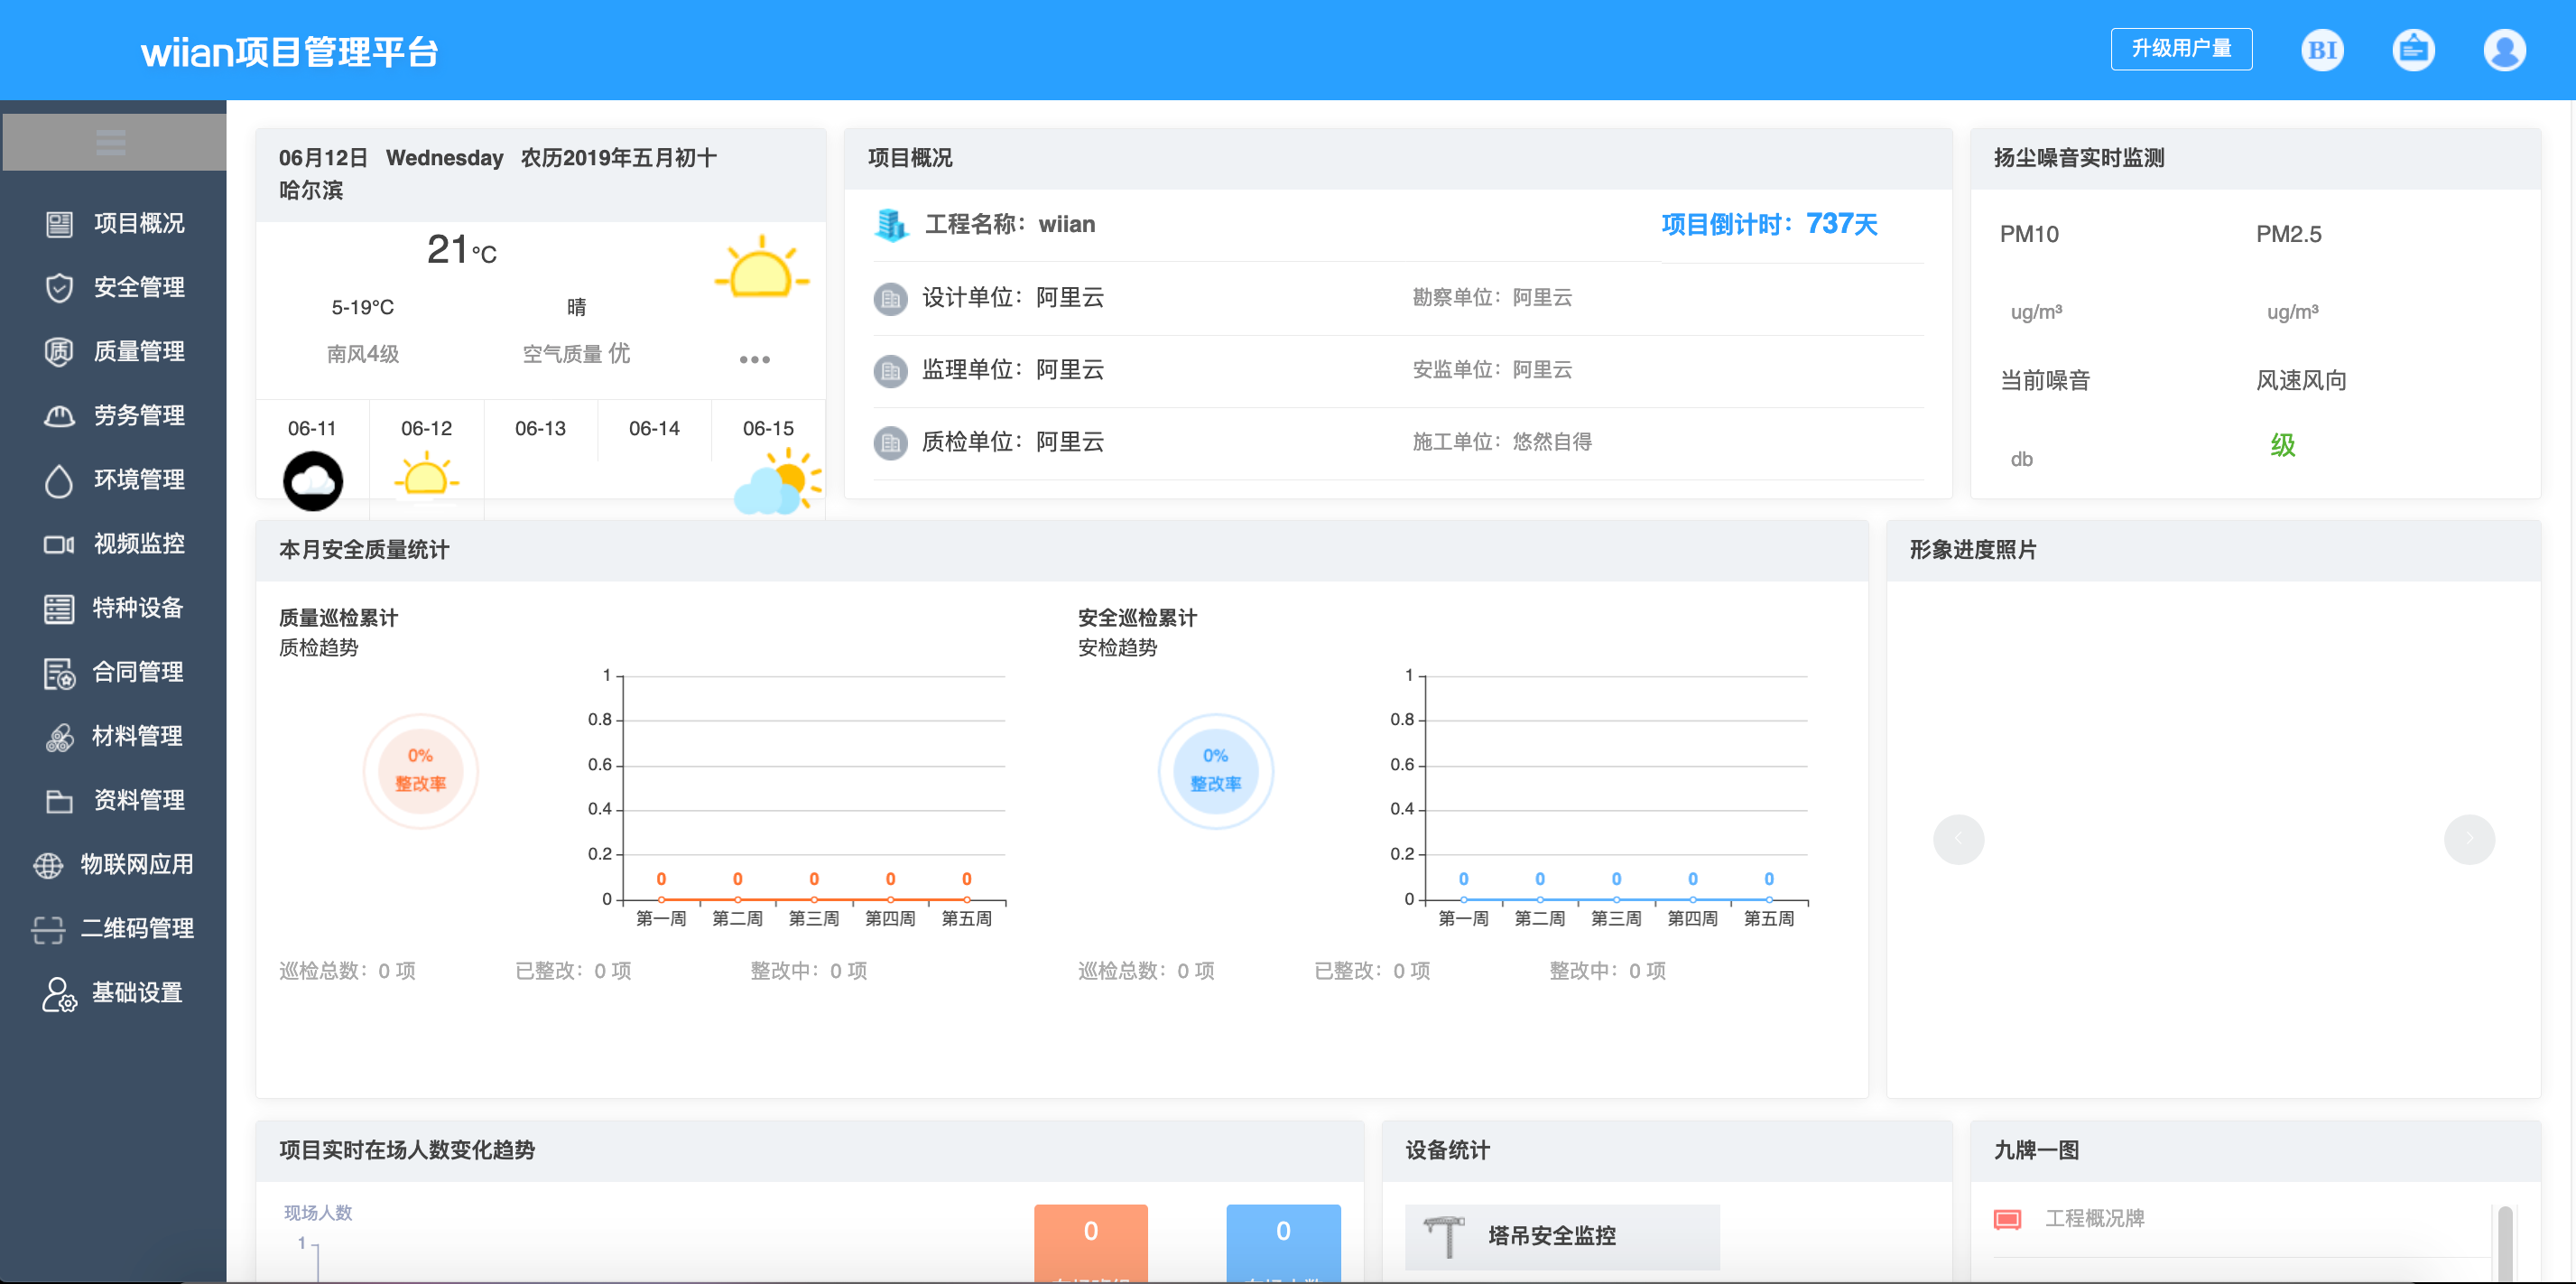
Task: Click the orange 质量 整改率 gauge
Action: pyautogui.click(x=420, y=770)
